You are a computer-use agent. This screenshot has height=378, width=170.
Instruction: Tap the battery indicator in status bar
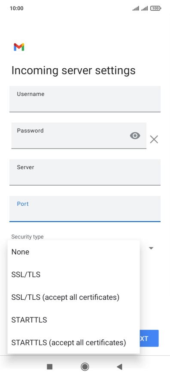click(x=155, y=9)
